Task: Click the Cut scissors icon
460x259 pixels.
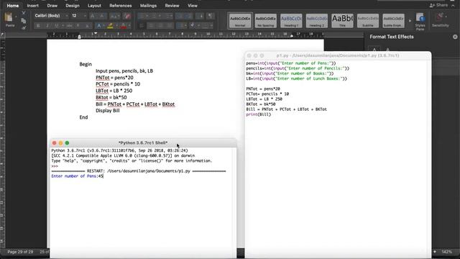Action: 24,13
